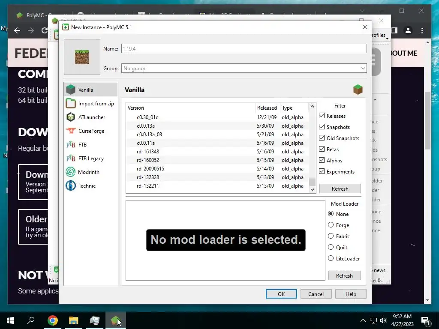439x329 pixels.
Task: Show hidden system tray icons
Action: (x=363, y=320)
